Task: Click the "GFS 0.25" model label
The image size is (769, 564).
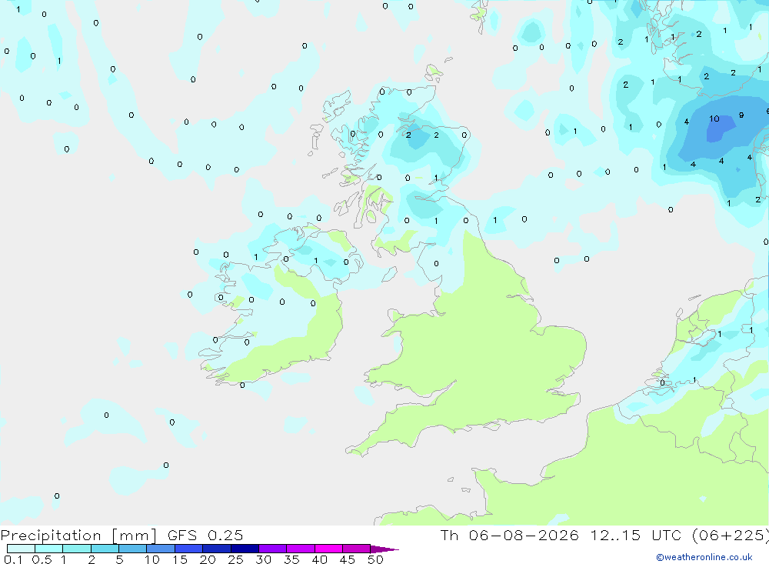Action: tap(205, 536)
